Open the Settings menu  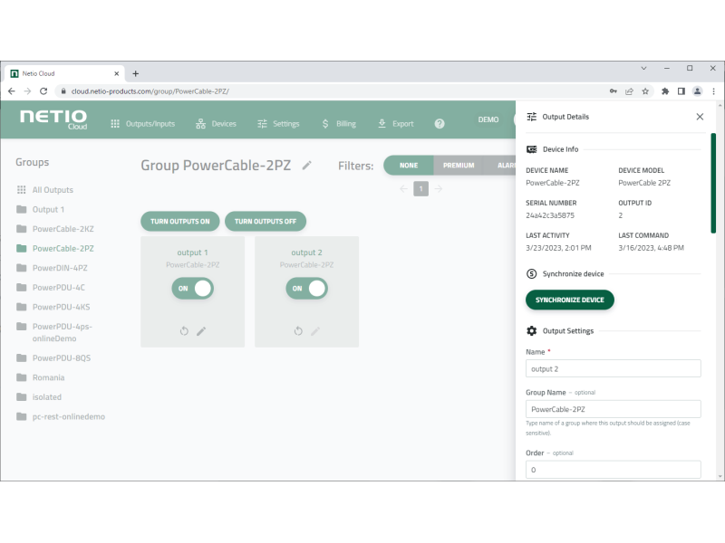tap(278, 124)
